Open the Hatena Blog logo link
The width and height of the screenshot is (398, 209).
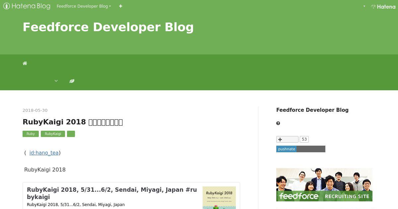click(27, 6)
